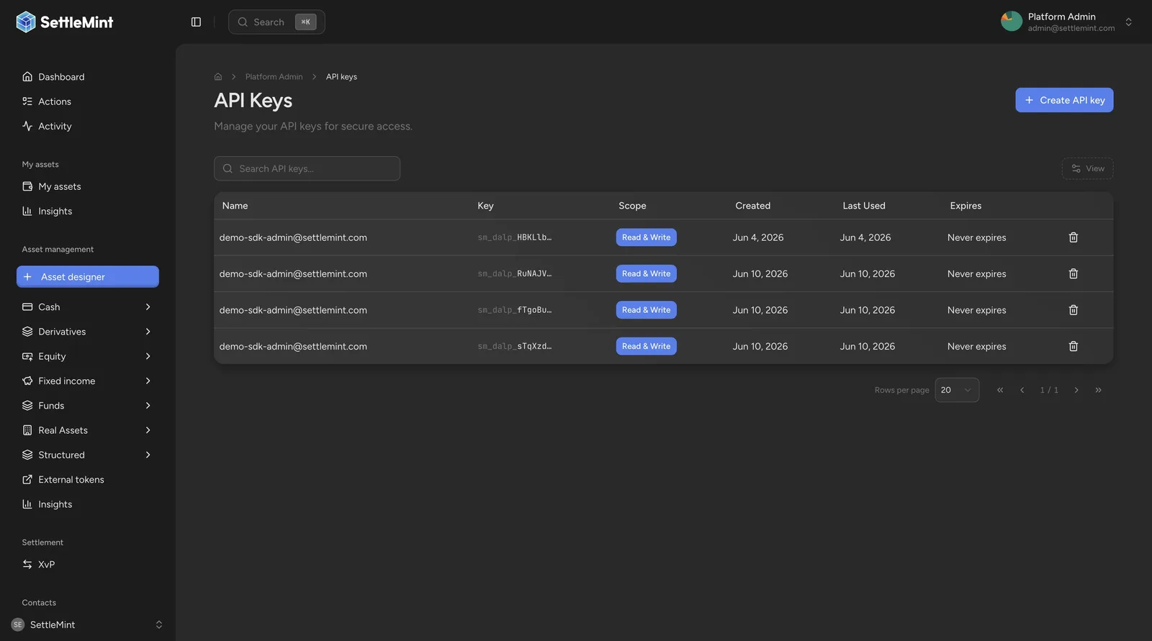Click the Real Assets building icon
Screen dimensions: 1152x641
(x=27, y=430)
